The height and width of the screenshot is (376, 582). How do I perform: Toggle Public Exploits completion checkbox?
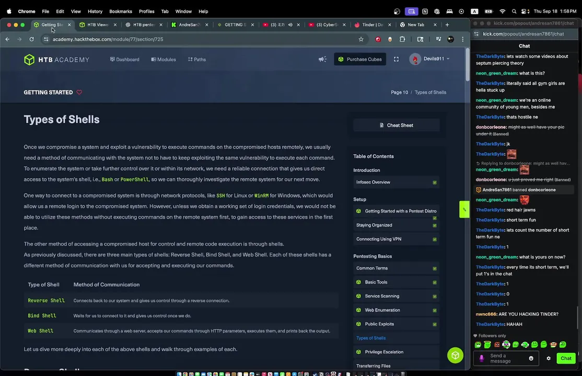point(434,324)
